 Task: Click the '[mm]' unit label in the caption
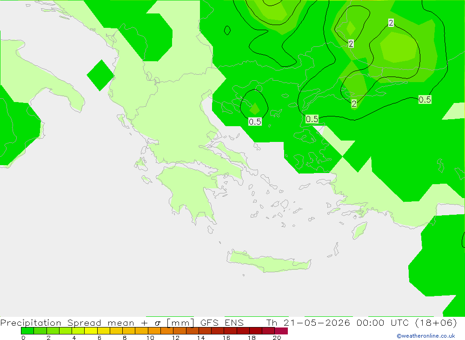point(180,322)
